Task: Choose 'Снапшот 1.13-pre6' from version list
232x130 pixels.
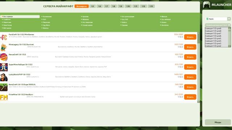Action: coord(217,36)
